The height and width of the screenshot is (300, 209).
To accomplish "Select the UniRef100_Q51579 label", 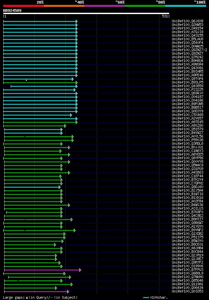I will [x=187, y=129].
